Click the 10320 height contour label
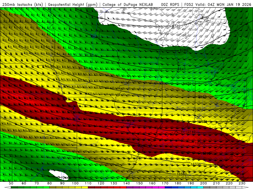The width and height of the screenshot is (253, 189). pos(196,164)
